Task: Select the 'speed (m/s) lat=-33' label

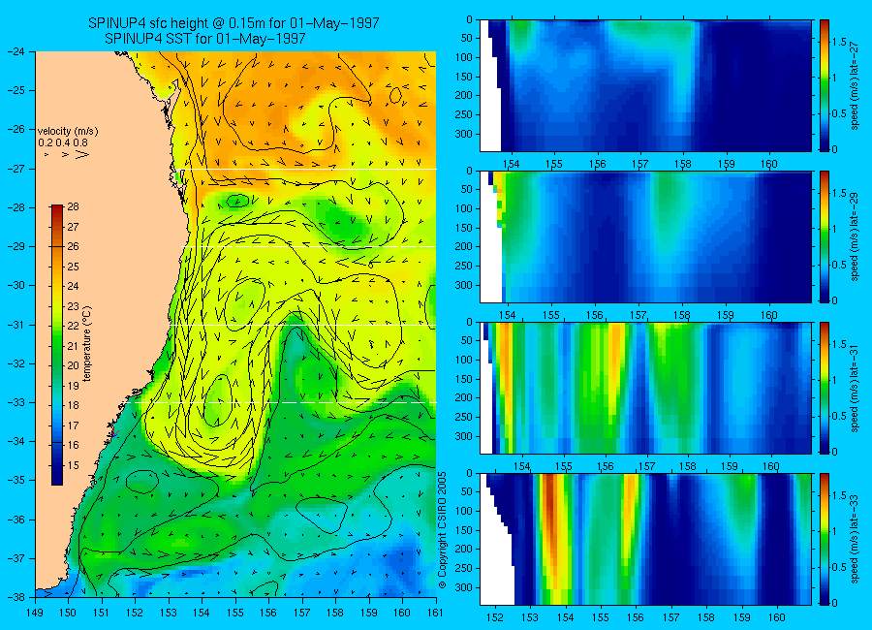Action: point(856,539)
